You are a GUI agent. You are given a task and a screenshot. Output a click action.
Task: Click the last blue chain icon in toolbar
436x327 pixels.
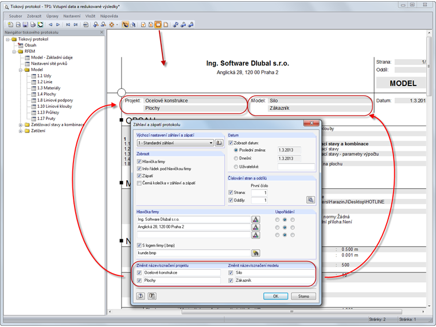(190, 25)
